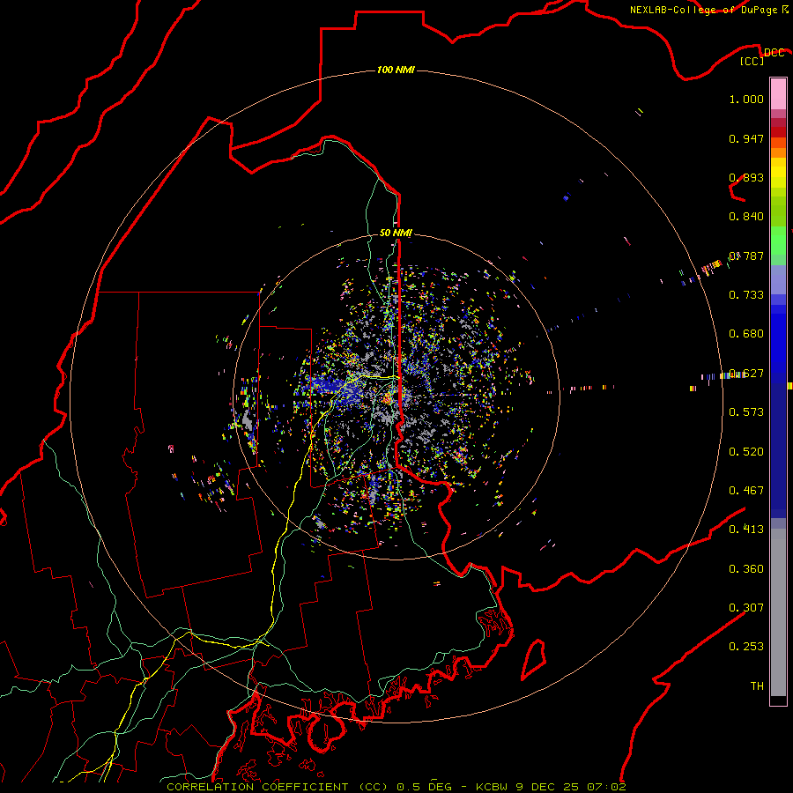The width and height of the screenshot is (793, 793).
Task: Click the 100 NMI range ring label
Action: [x=396, y=70]
